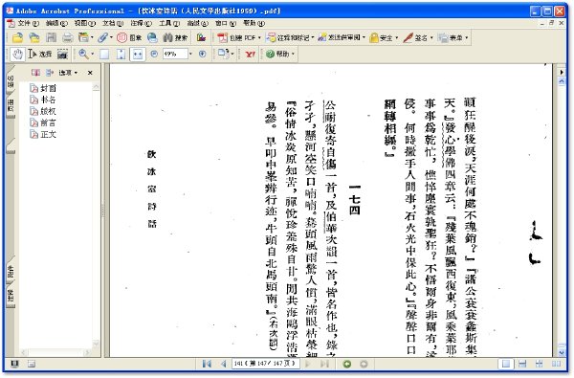Open the 注释 menu
Viewport: 574px width, 378px height.
141,23
